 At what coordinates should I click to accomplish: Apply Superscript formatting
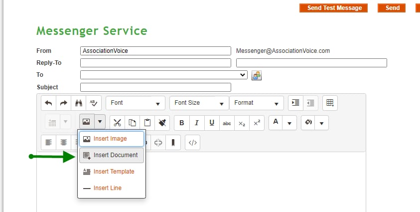257,123
